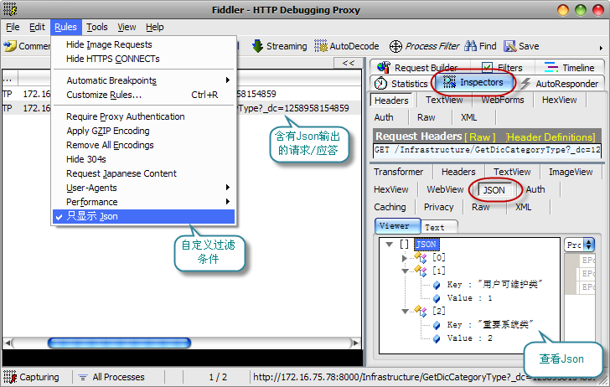Uncheck the 只显示 Json rule

92,216
